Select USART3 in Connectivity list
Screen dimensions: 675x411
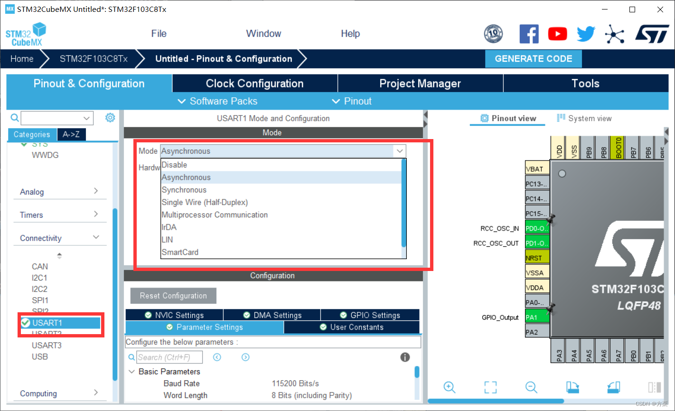click(x=47, y=345)
